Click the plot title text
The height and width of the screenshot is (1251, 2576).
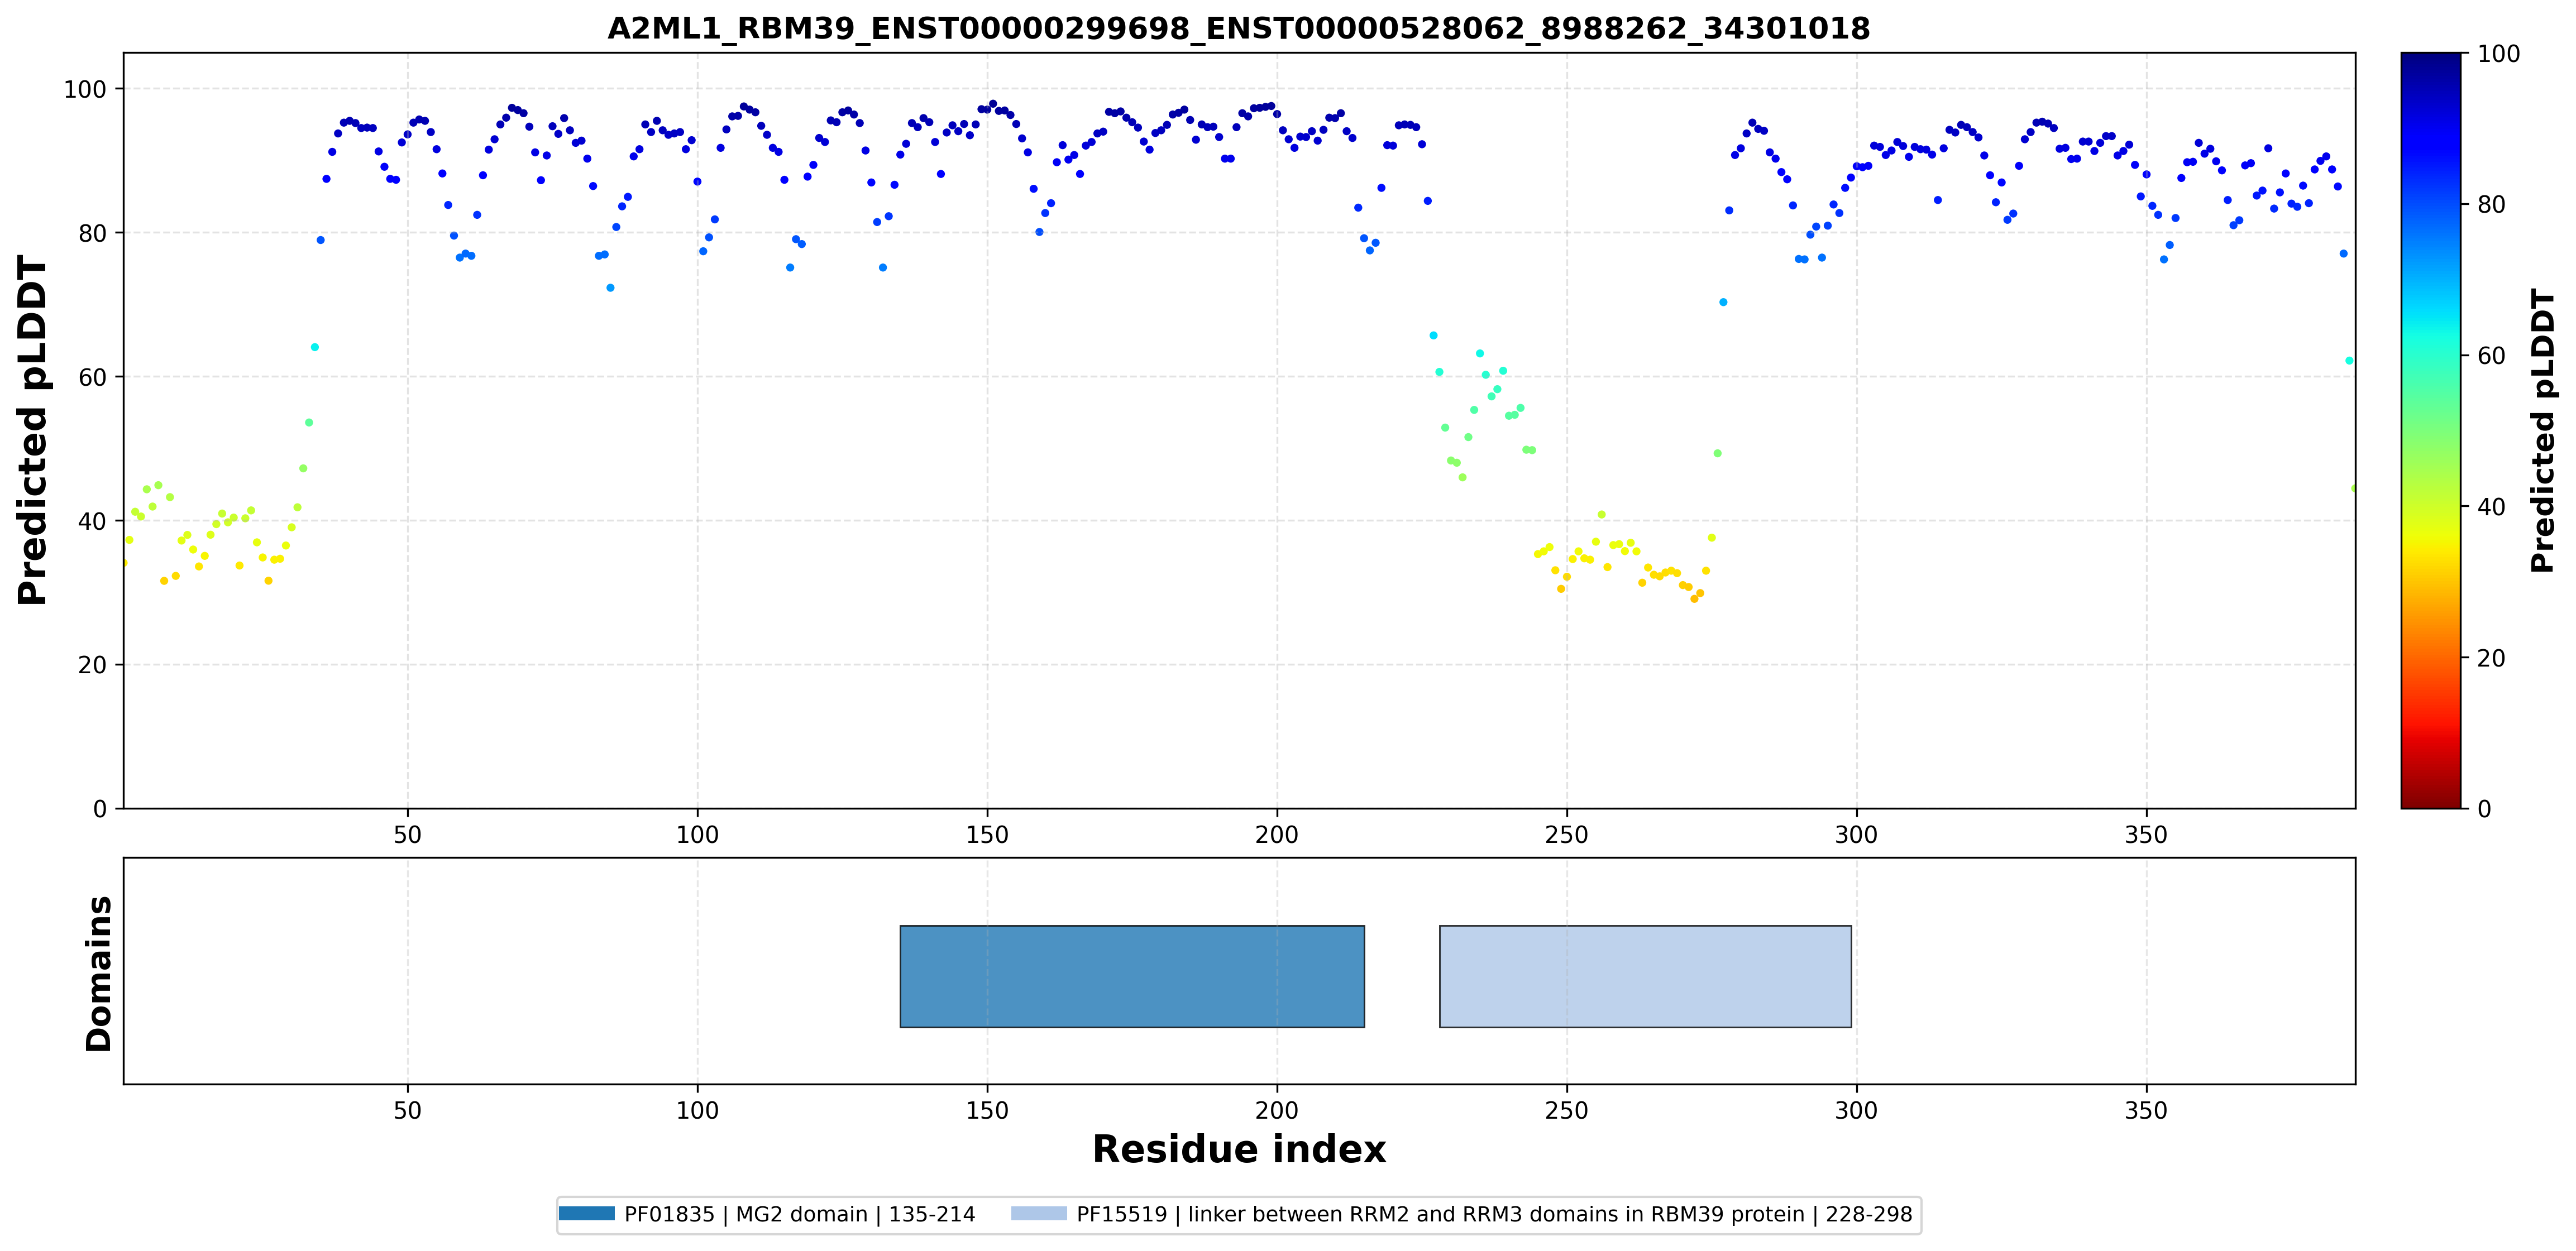point(1238,28)
